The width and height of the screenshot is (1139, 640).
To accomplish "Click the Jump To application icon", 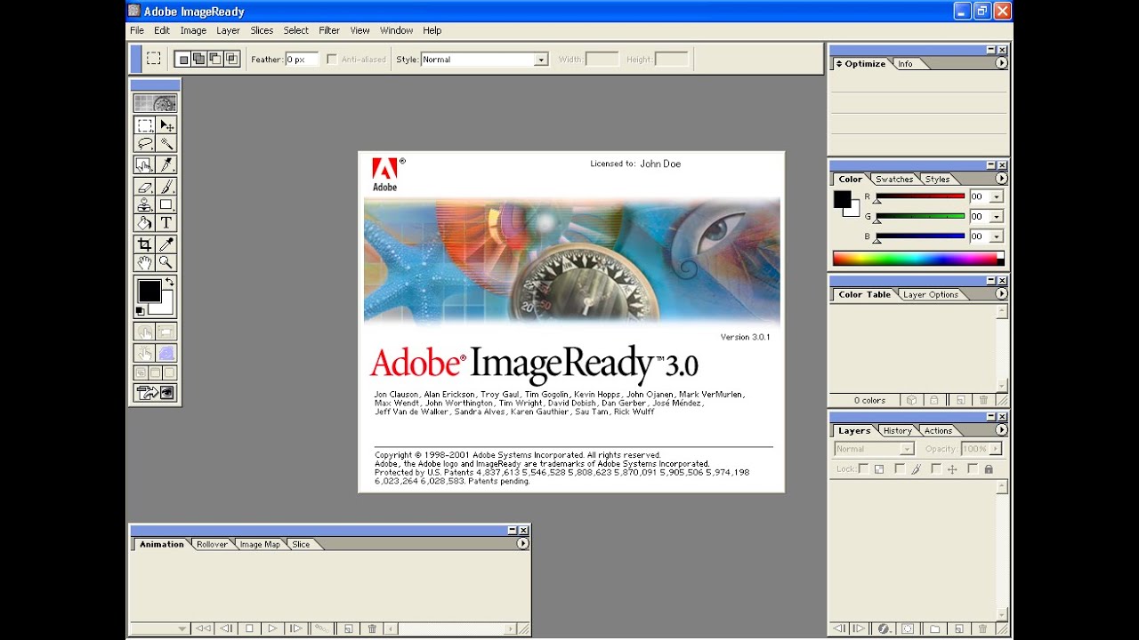I will pyautogui.click(x=155, y=392).
